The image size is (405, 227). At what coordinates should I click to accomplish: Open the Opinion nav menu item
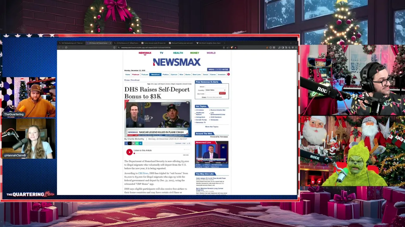pos(174,74)
